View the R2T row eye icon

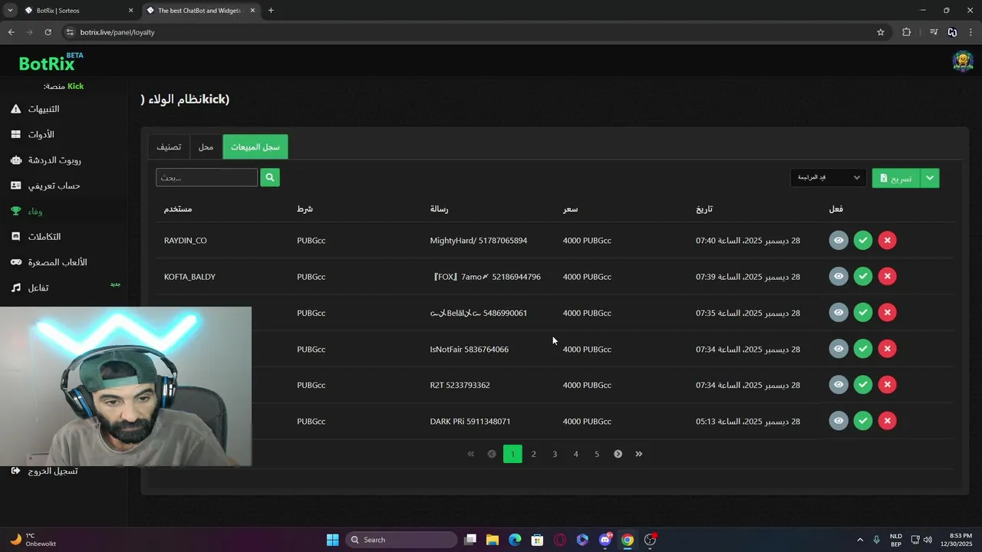[x=839, y=384]
